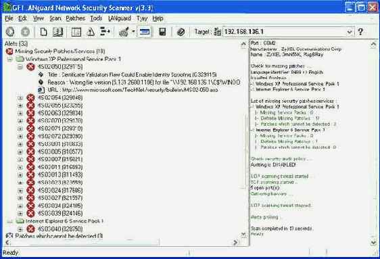This screenshot has height=259, width=380.
Task: Open the Patches menu
Action: point(75,18)
